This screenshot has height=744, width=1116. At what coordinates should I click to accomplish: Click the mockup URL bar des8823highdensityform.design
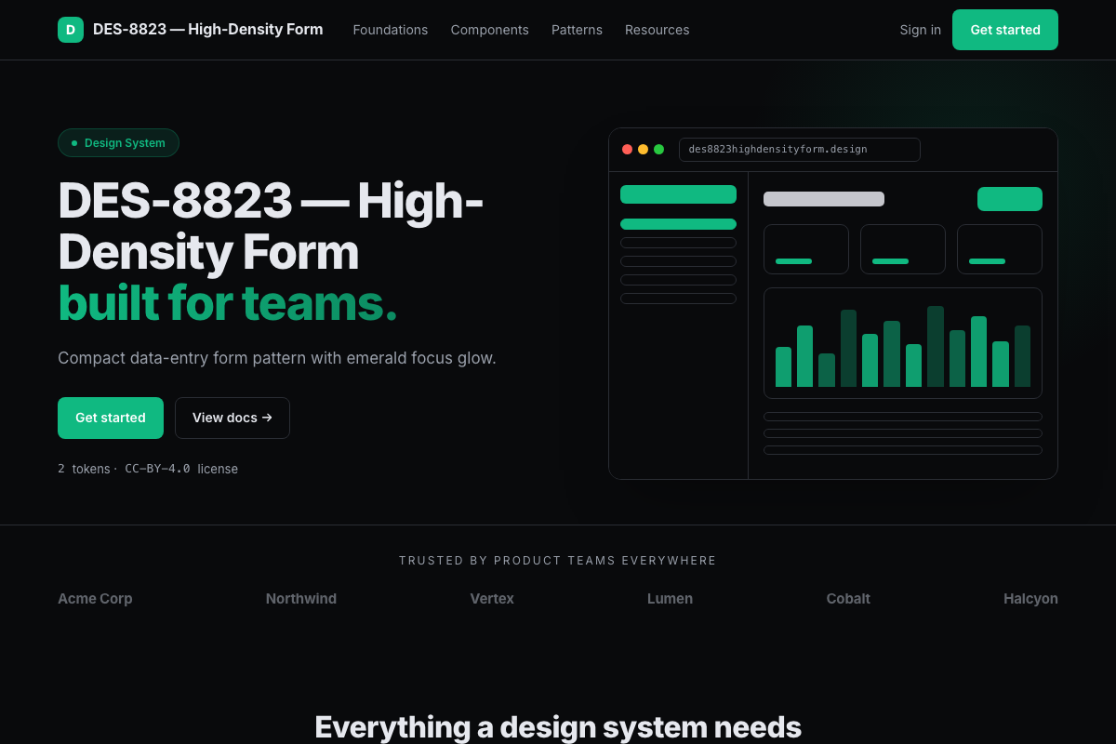pyautogui.click(x=800, y=150)
